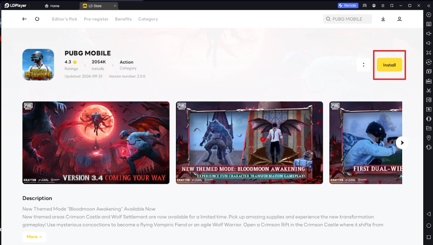Switch to the Home tab
Image resolution: width=433 pixels, height=245 pixels.
click(x=52, y=6)
